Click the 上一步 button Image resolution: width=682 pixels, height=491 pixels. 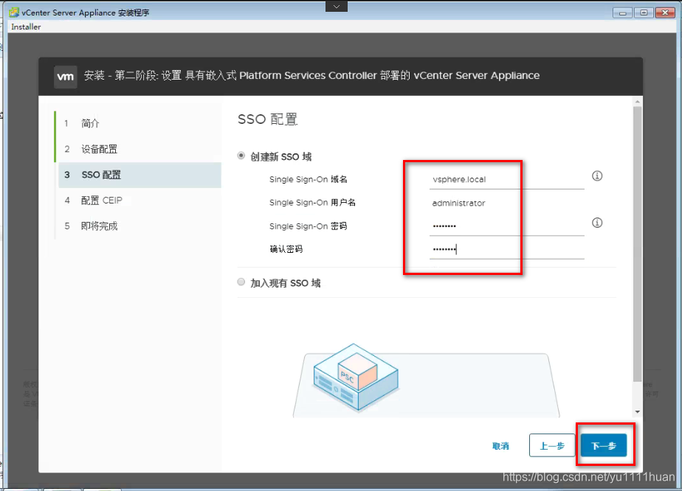(552, 445)
